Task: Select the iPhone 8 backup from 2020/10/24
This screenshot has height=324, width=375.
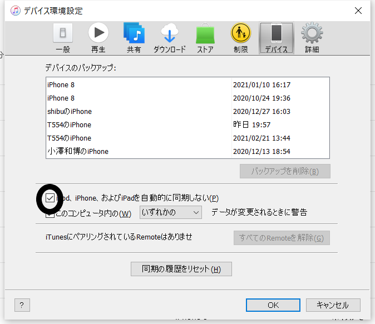Action: (x=187, y=98)
